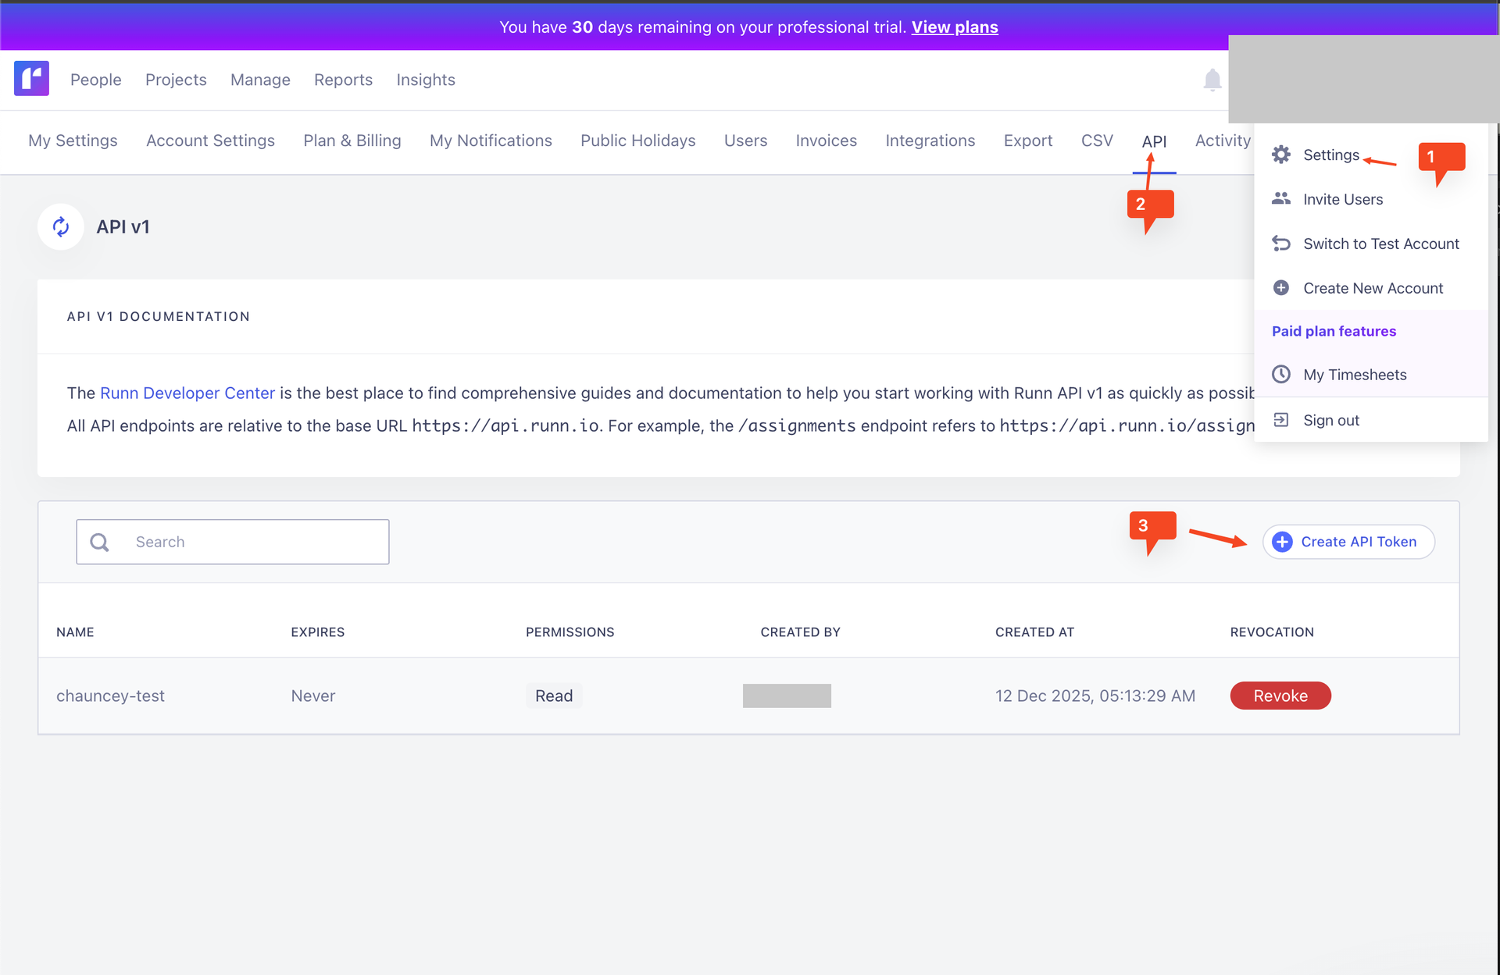Open the People menu
1500x975 pixels.
pos(96,80)
